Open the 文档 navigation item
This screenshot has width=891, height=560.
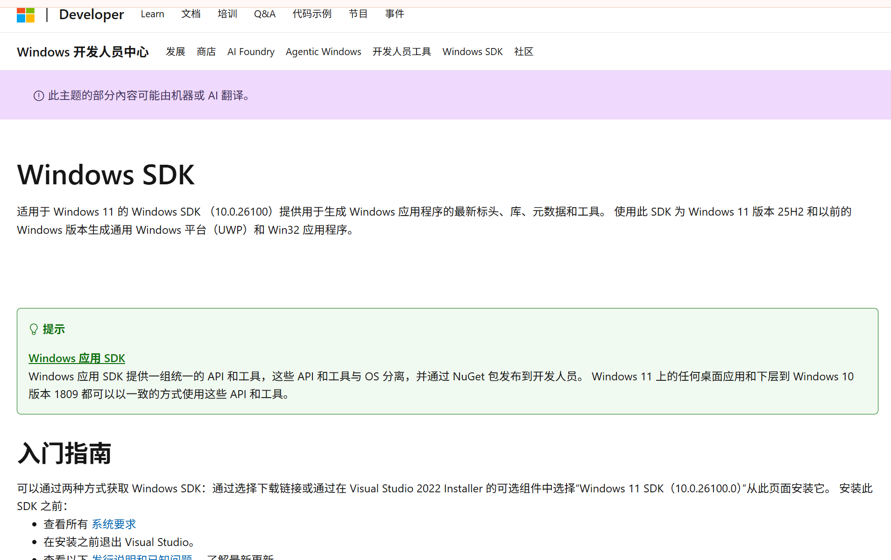(x=191, y=14)
